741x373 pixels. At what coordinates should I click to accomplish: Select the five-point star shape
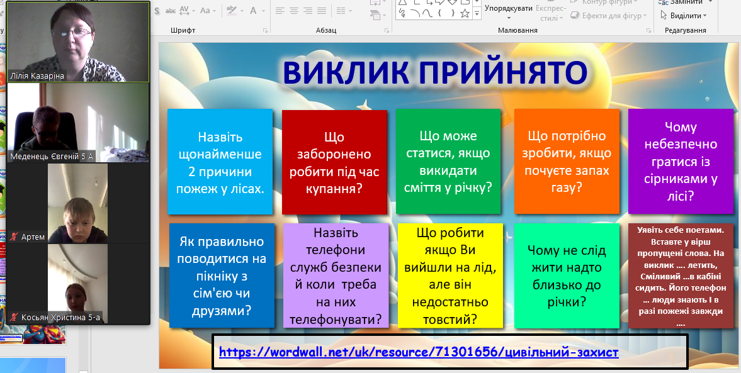pos(464,12)
